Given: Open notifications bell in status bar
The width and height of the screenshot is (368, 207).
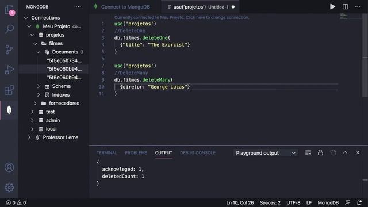Looking at the screenshot, I should pos(359,202).
